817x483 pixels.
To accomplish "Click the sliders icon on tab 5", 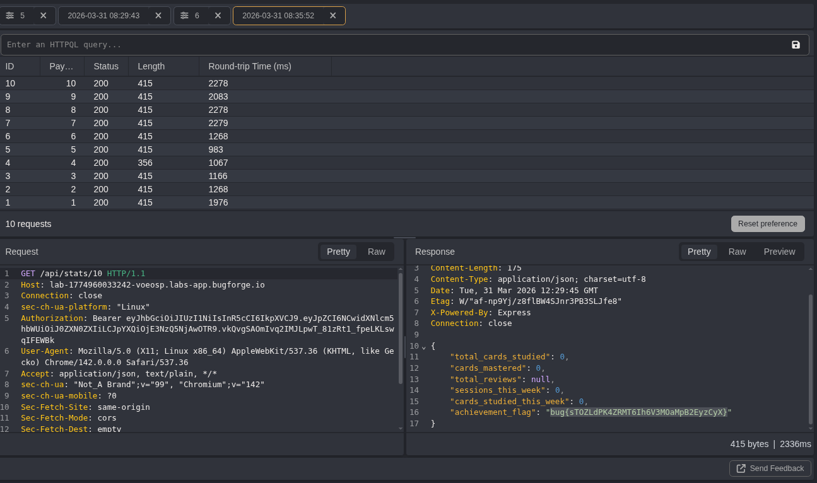I will coord(10,15).
